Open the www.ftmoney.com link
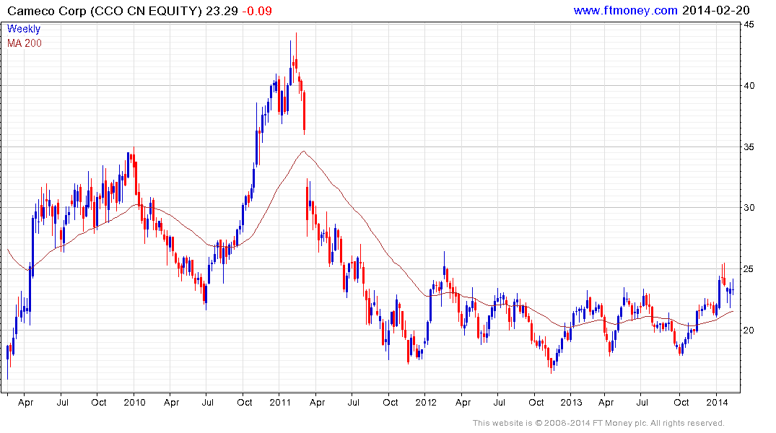776x433 pixels. coord(625,10)
